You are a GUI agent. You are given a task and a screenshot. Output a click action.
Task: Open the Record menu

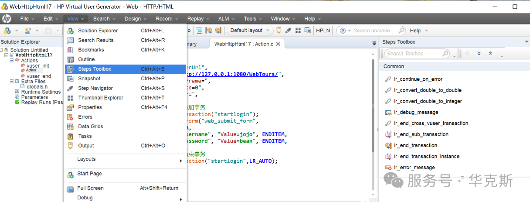[164, 19]
